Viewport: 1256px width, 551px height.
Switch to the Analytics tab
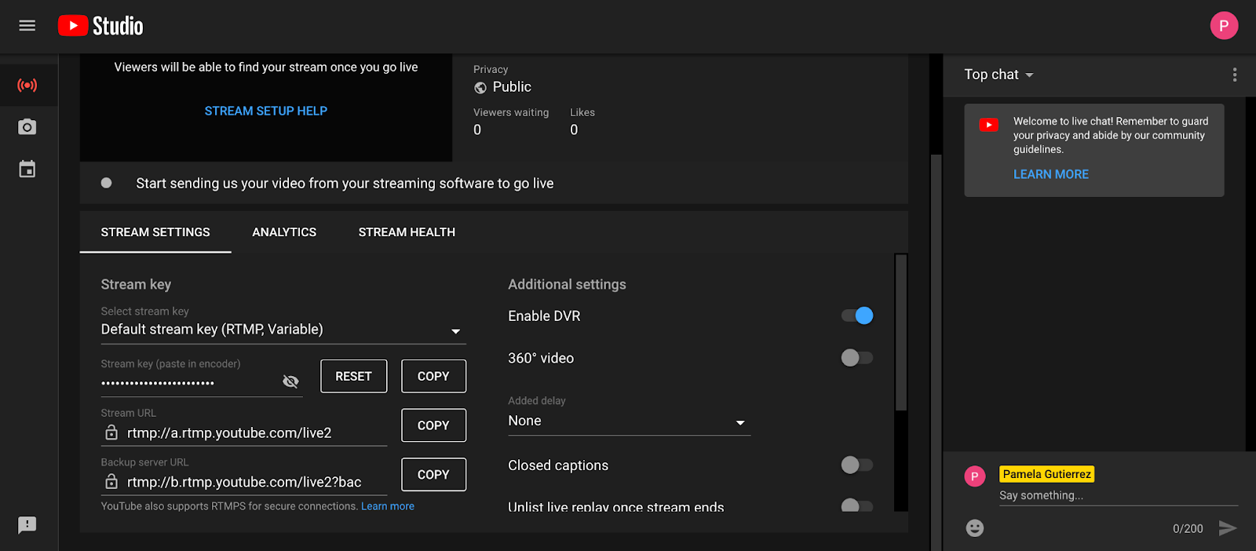point(284,232)
